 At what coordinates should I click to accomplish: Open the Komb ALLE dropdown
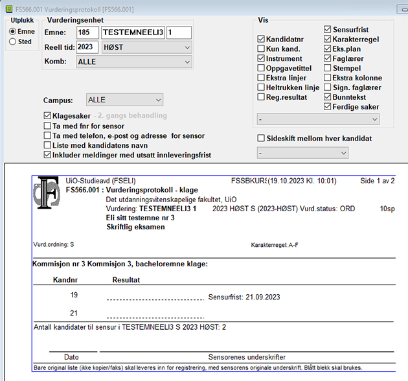point(134,62)
